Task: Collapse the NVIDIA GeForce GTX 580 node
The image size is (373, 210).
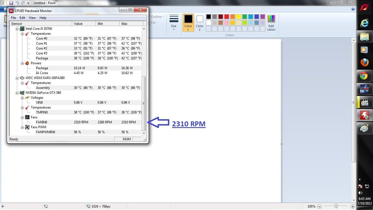Action: click(17, 93)
